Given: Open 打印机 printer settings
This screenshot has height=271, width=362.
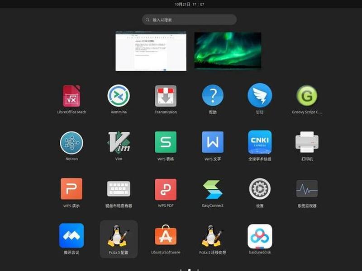Looking at the screenshot, I should pyautogui.click(x=307, y=142).
